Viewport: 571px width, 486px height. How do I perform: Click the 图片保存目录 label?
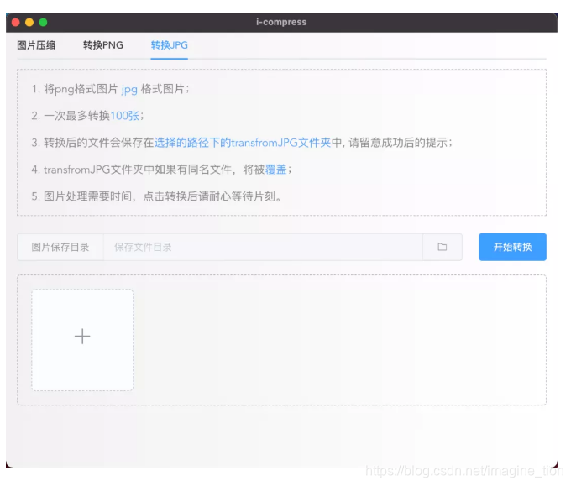60,247
